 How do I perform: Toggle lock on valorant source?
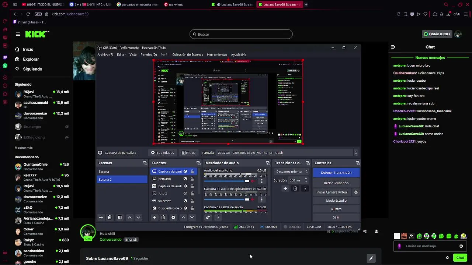tap(192, 201)
